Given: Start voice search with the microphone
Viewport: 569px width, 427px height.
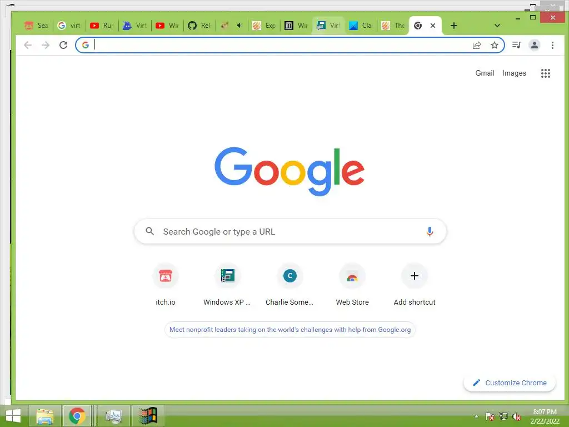Looking at the screenshot, I should [x=430, y=231].
